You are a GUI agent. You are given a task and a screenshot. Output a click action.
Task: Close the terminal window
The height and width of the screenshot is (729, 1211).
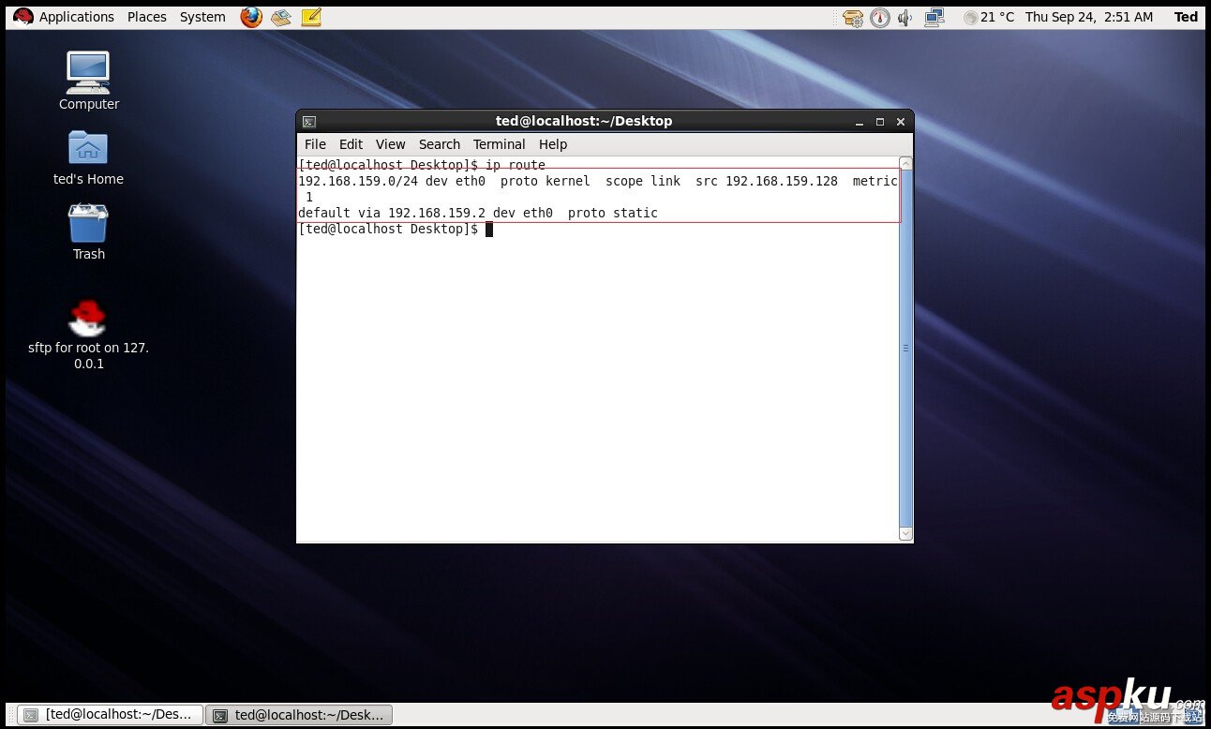[901, 122]
